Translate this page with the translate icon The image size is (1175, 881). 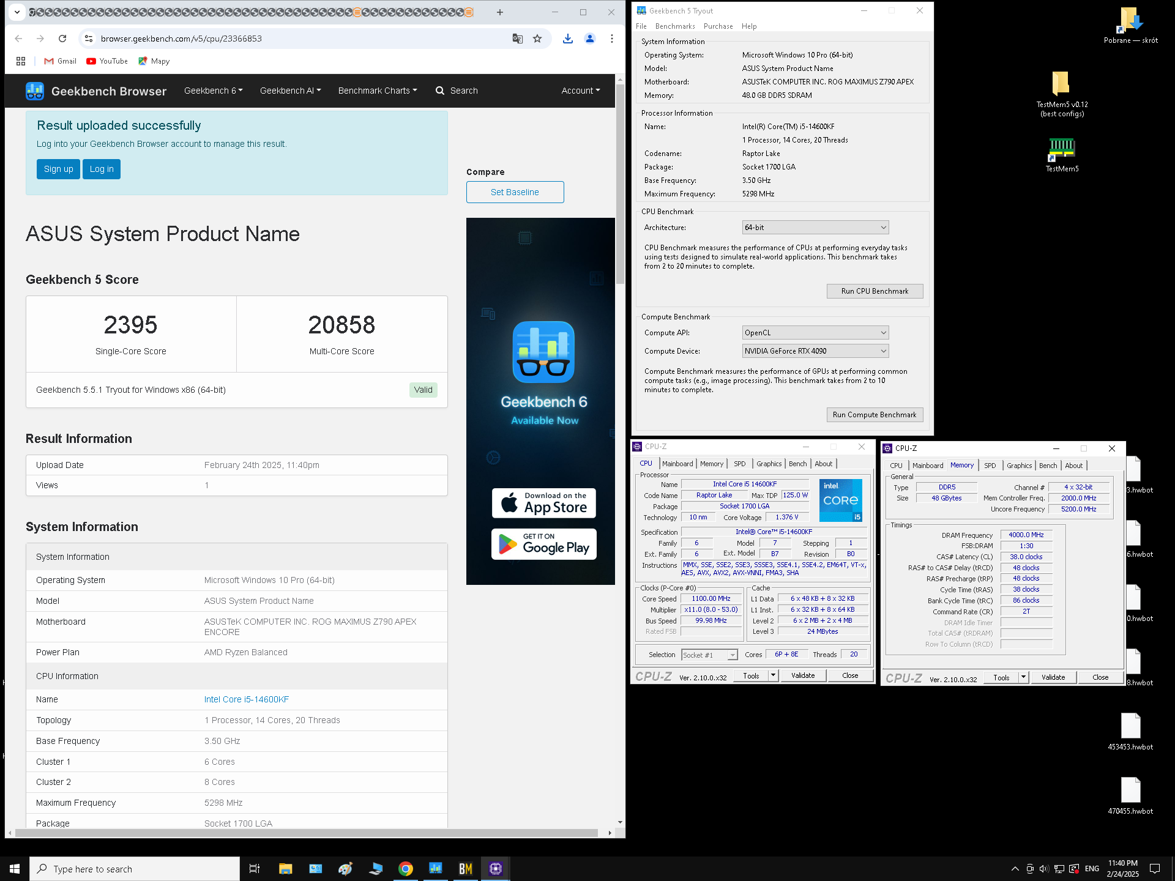[x=518, y=39]
